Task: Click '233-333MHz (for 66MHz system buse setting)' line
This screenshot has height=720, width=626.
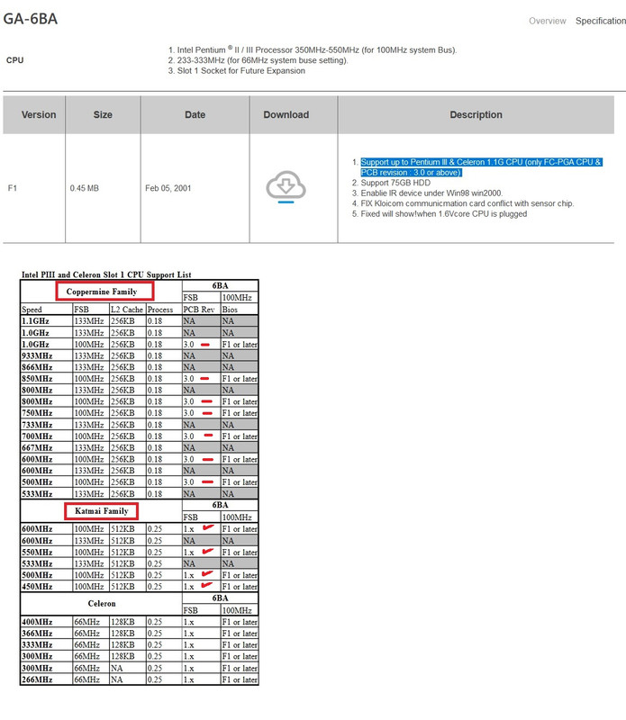Action: pyautogui.click(x=262, y=60)
